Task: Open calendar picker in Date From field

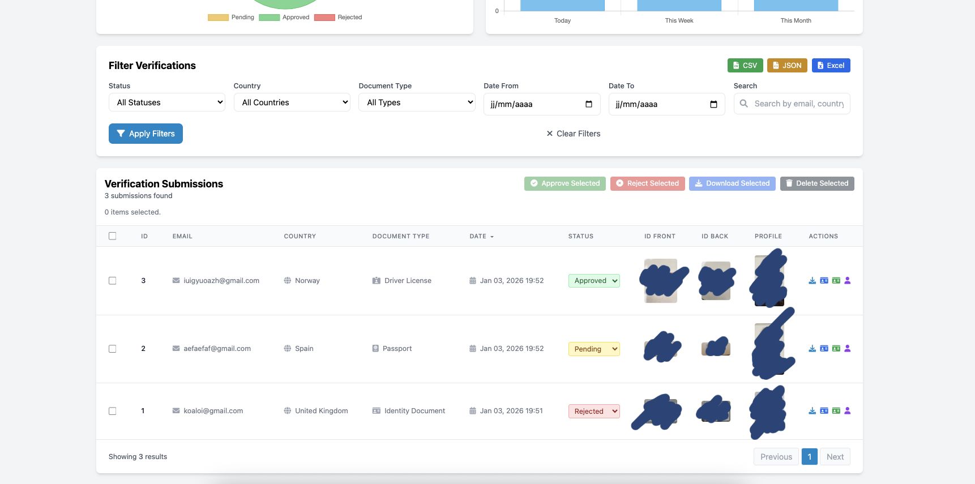Action: 588,104
